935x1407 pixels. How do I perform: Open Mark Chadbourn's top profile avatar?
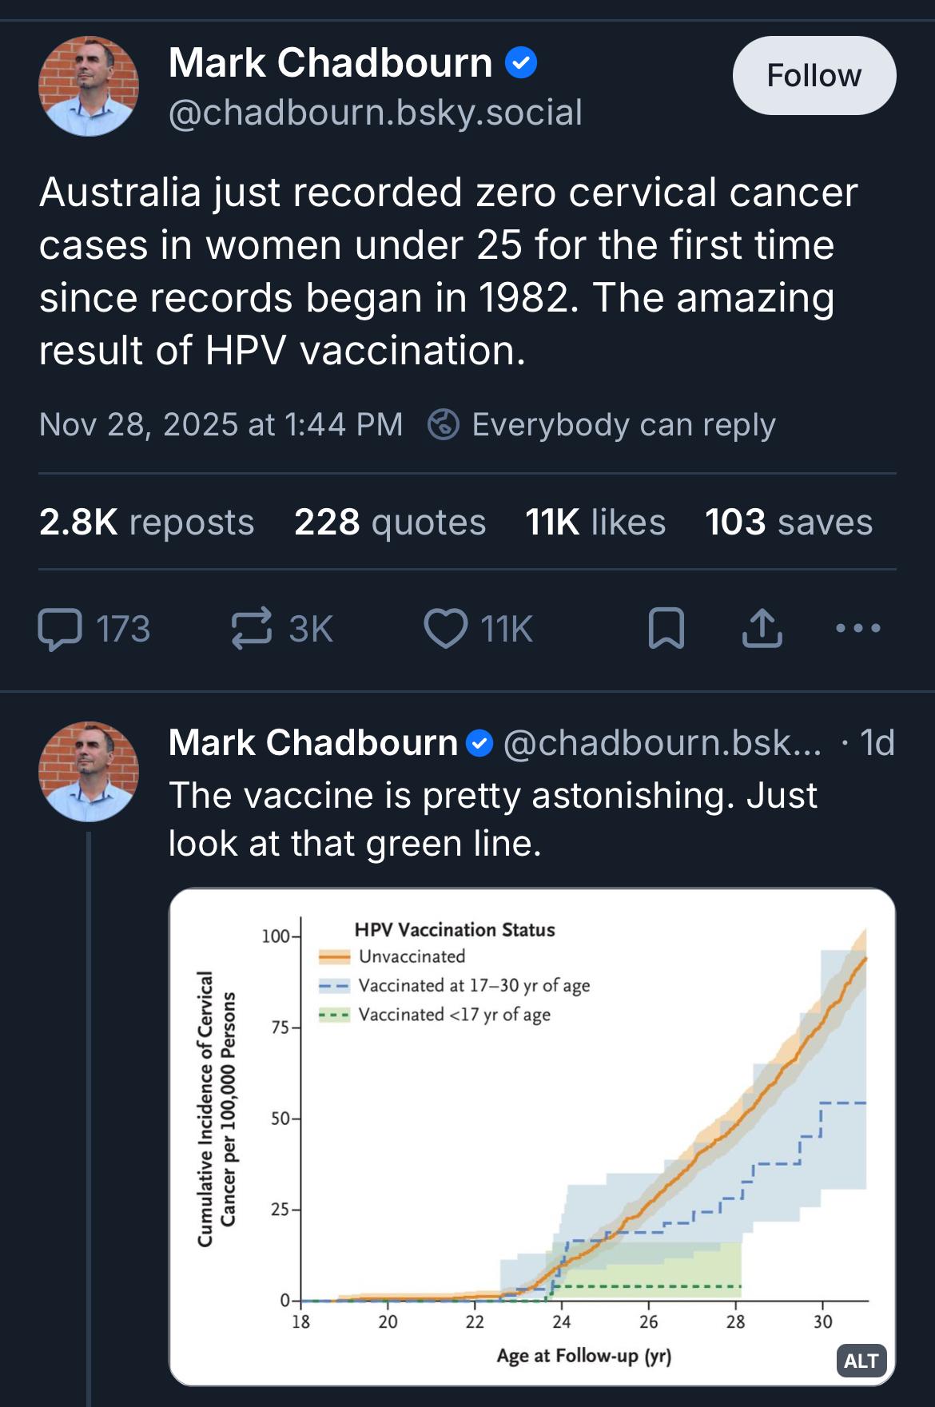[89, 86]
